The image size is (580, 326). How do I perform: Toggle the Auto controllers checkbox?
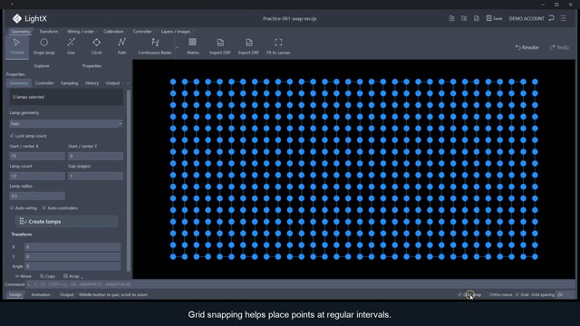tap(44, 208)
